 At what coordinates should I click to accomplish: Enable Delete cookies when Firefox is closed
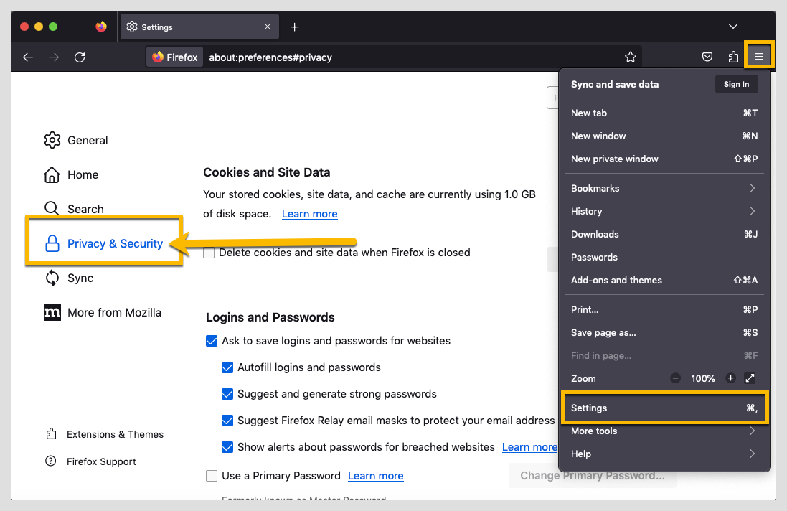tap(208, 253)
